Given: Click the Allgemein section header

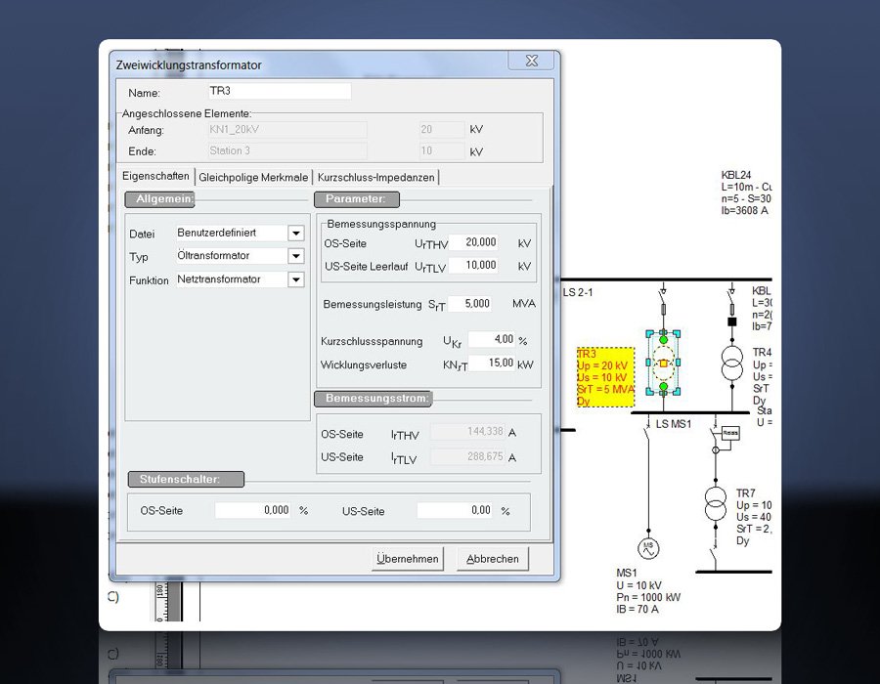Looking at the screenshot, I should click(x=159, y=199).
